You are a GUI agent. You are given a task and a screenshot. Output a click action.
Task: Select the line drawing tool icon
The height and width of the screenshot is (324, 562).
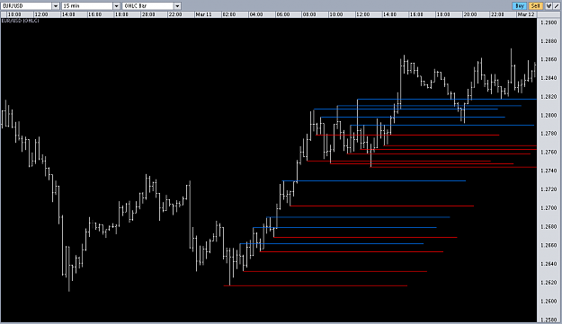[x=557, y=5]
